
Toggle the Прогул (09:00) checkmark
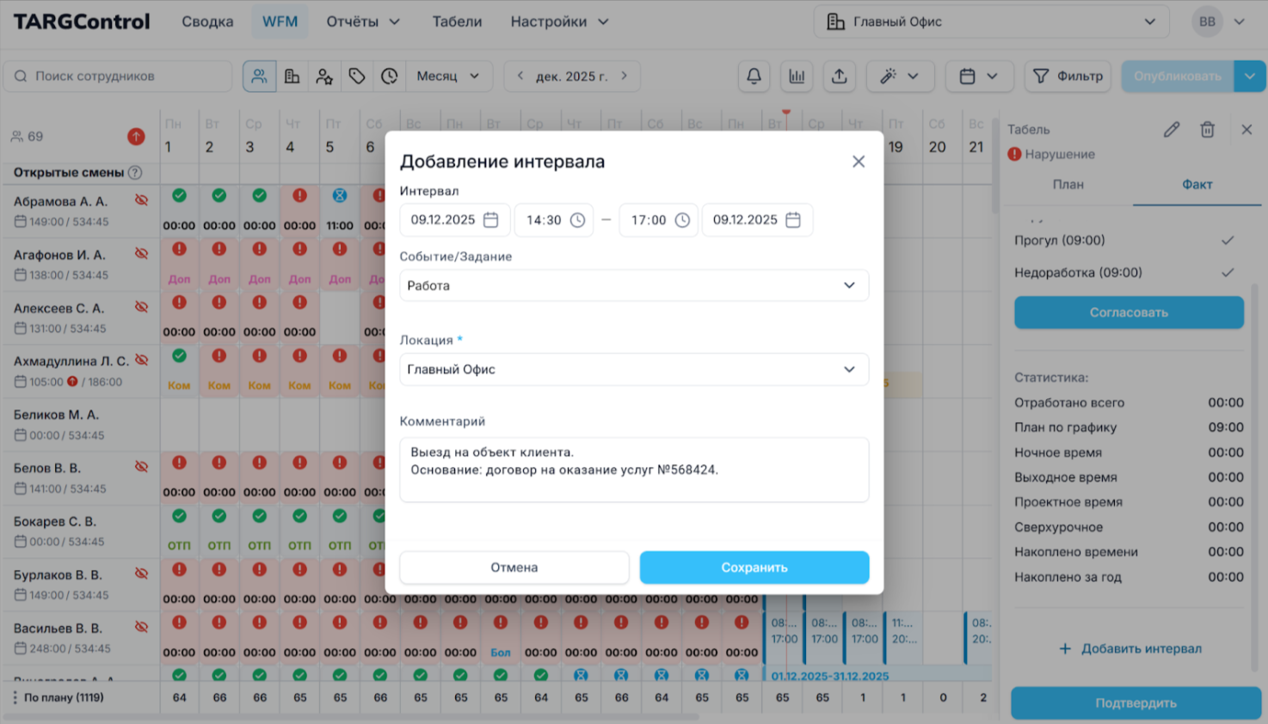[1228, 241]
